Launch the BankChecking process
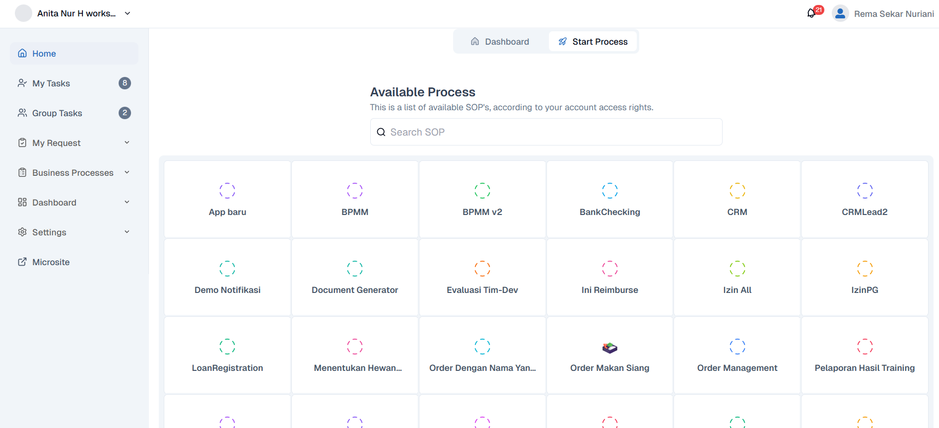The width and height of the screenshot is (939, 428). click(x=610, y=199)
